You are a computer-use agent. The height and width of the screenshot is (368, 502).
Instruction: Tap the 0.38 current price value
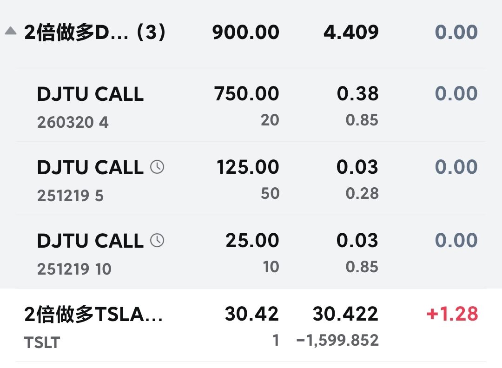357,94
